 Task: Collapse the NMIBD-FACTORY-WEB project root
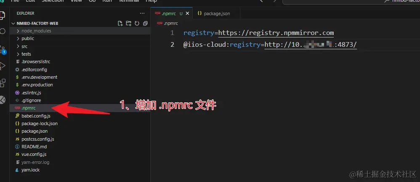(80, 23)
